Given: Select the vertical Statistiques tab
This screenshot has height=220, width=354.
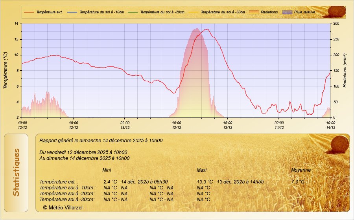Looking at the screenshot, I should tap(16, 172).
